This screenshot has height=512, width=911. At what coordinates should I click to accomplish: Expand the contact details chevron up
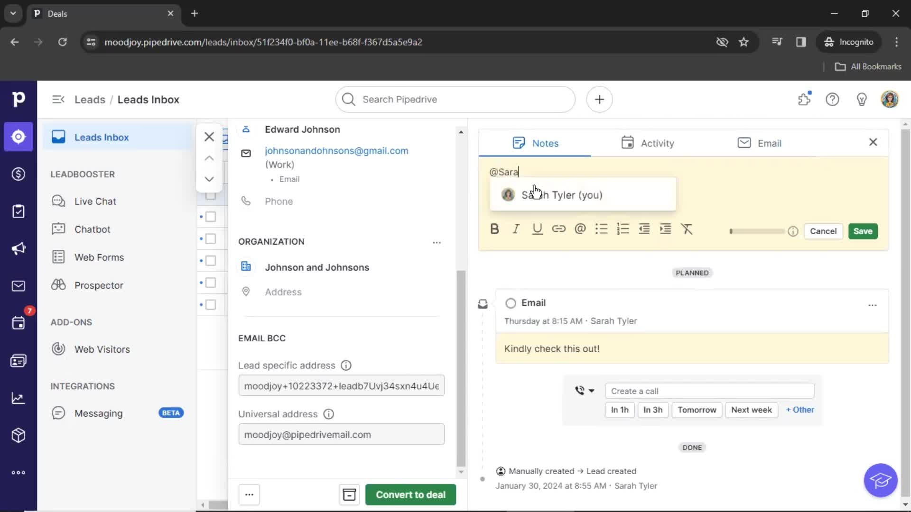(x=209, y=157)
